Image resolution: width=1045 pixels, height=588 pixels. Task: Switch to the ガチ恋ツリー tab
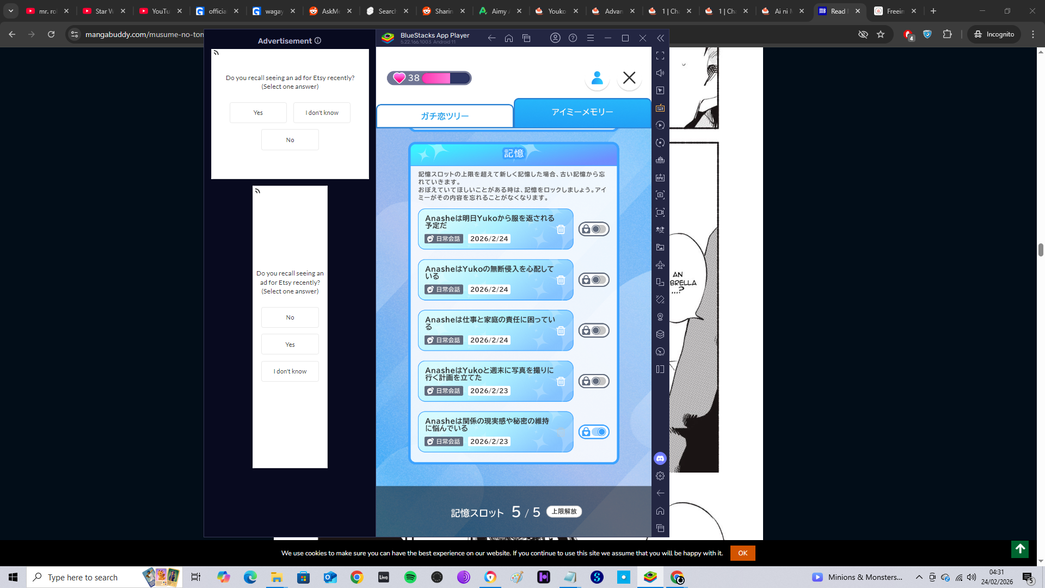click(x=445, y=116)
